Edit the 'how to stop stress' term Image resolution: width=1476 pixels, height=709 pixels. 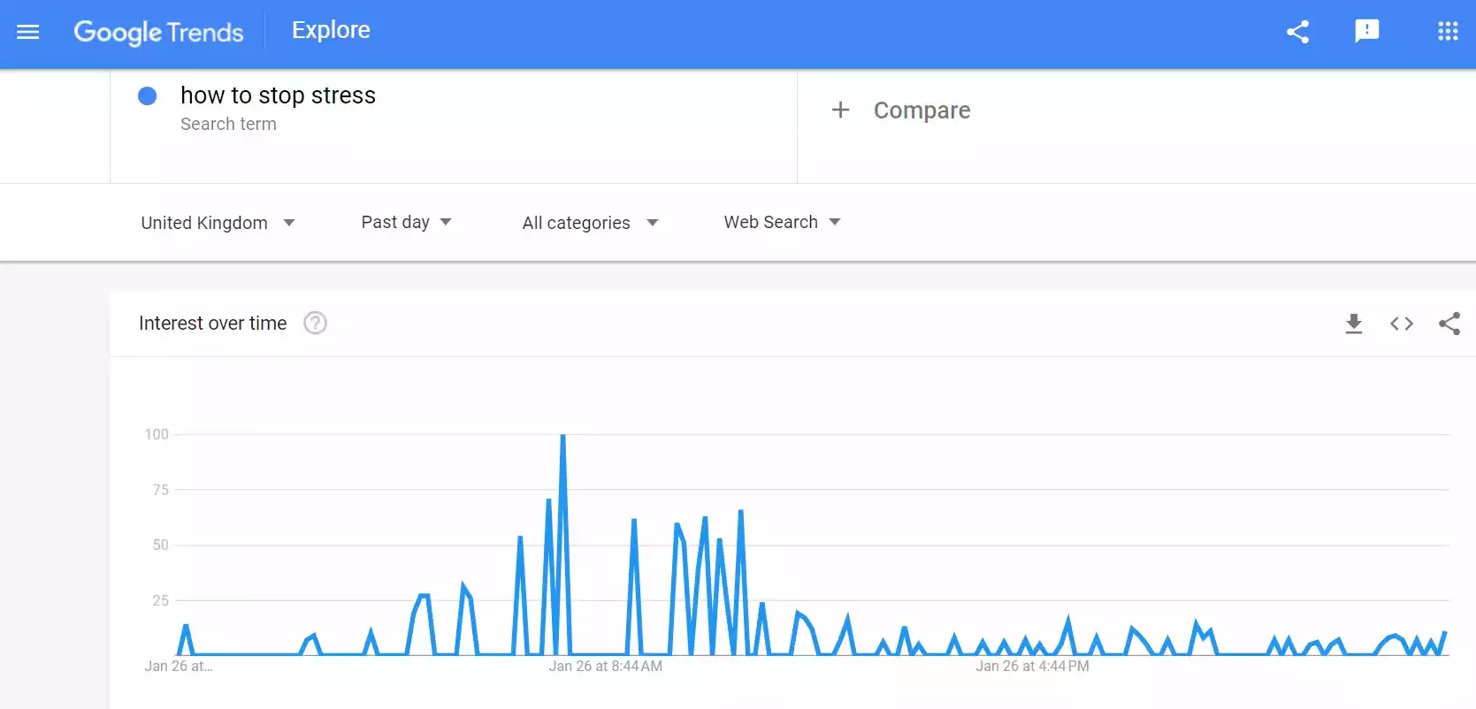[x=278, y=95]
